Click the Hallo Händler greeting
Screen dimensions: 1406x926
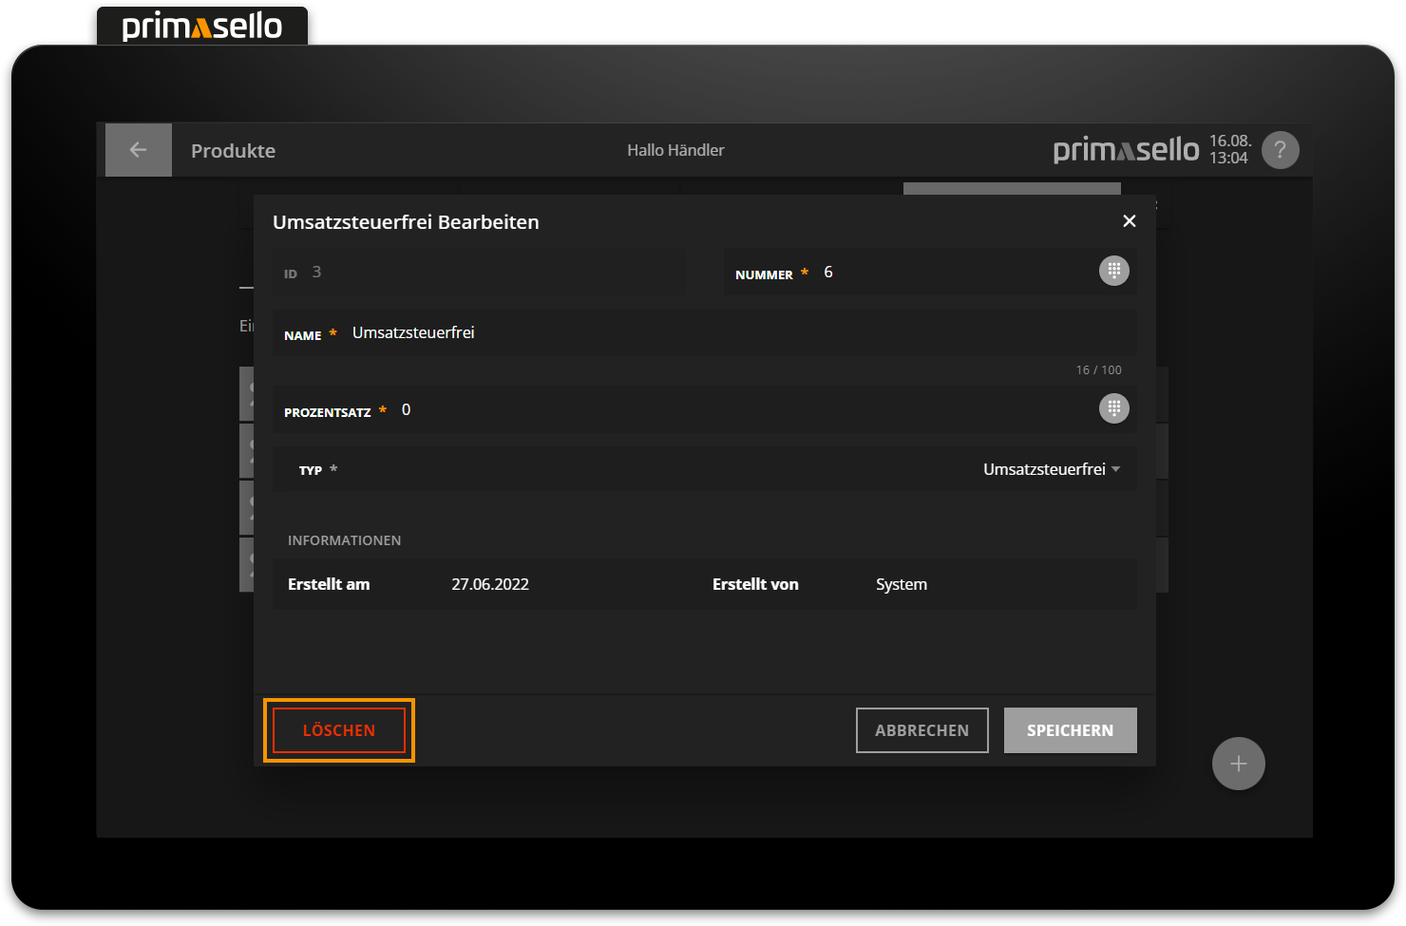point(675,150)
